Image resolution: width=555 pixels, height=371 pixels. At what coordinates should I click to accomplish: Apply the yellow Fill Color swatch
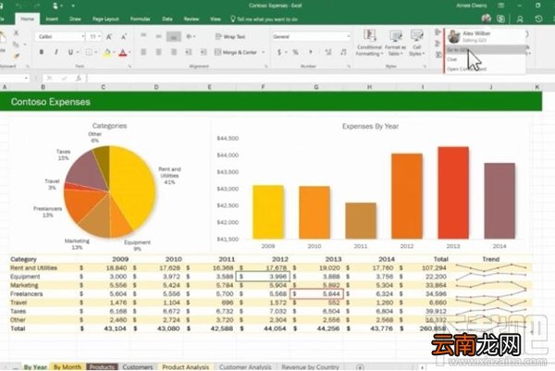click(x=107, y=53)
